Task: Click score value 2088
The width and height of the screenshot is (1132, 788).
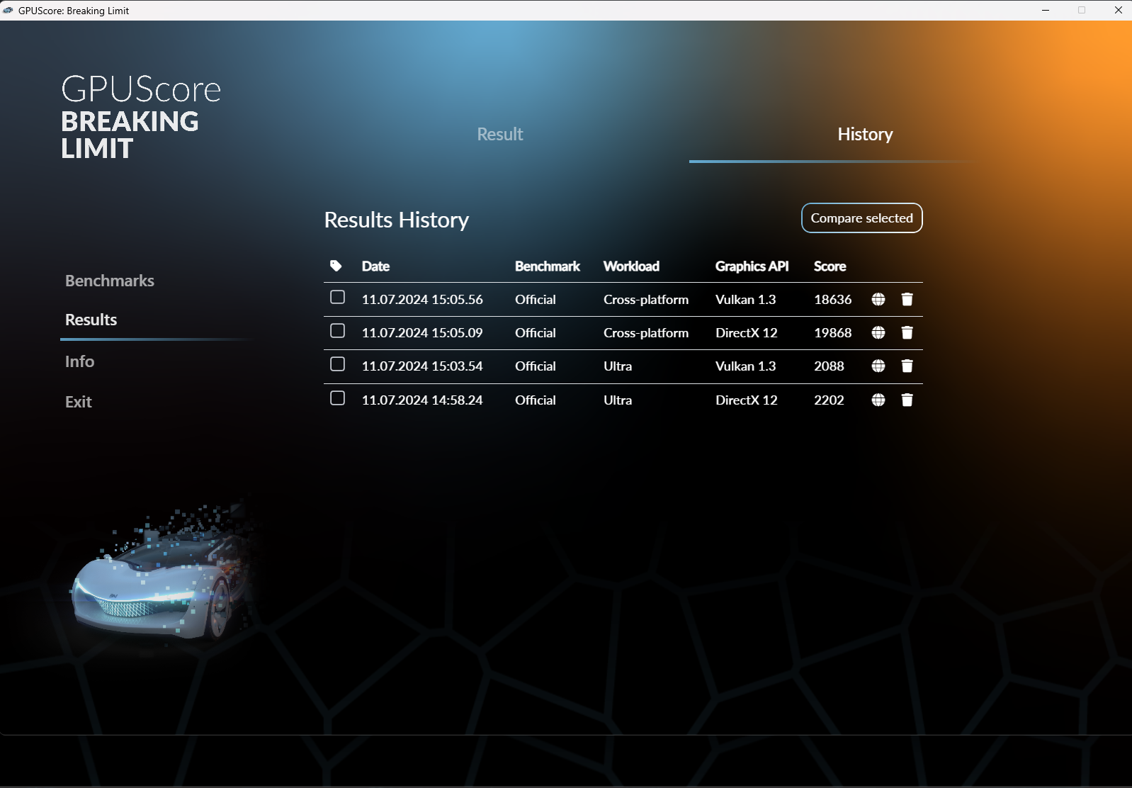Action: tap(829, 366)
